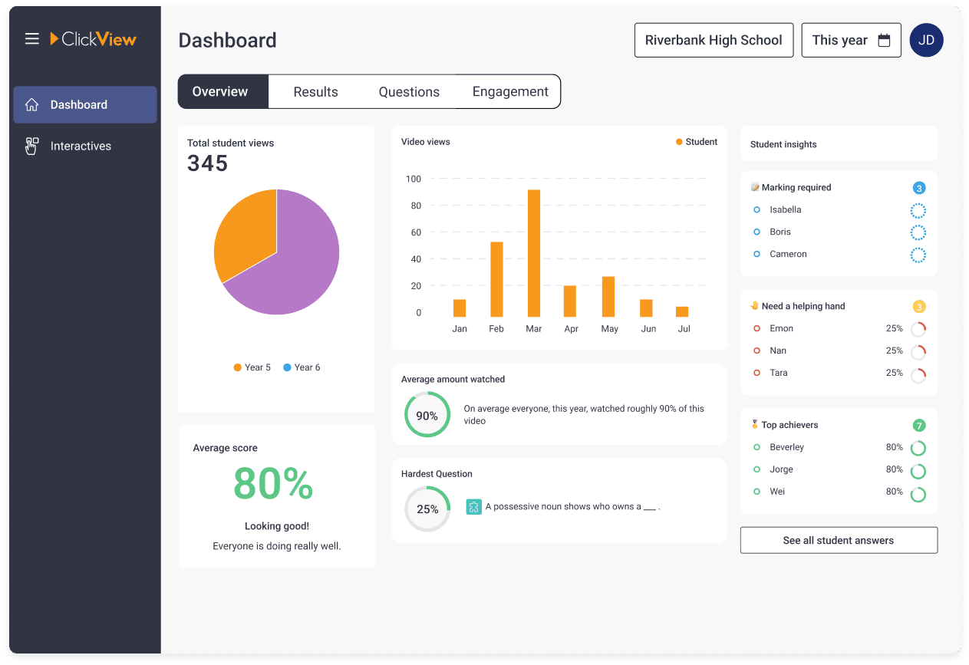The image size is (969, 665).
Task: Open Nan's student entry
Action: click(839, 351)
